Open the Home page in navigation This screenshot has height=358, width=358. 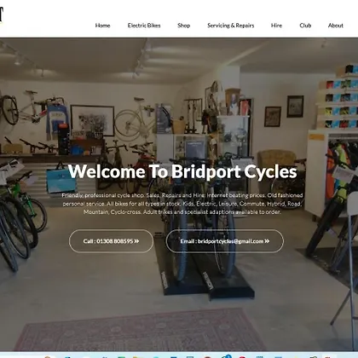pos(102,26)
